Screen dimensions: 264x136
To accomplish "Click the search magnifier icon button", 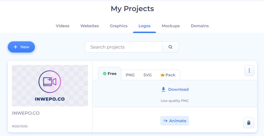I will [170, 47].
